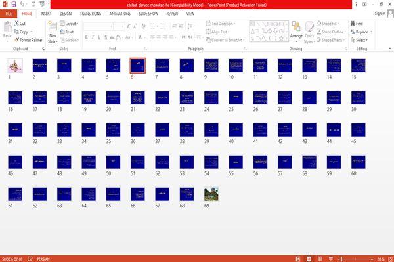Select slide 69 thumbnail with photo
Viewport: 394px width, 262px height.
(211, 194)
